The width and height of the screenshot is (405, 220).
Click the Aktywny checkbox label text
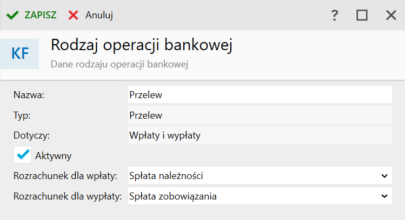pyautogui.click(x=54, y=156)
